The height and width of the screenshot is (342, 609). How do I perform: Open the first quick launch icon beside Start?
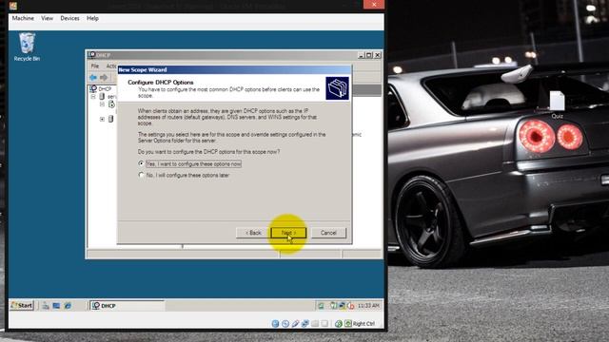(x=46, y=306)
